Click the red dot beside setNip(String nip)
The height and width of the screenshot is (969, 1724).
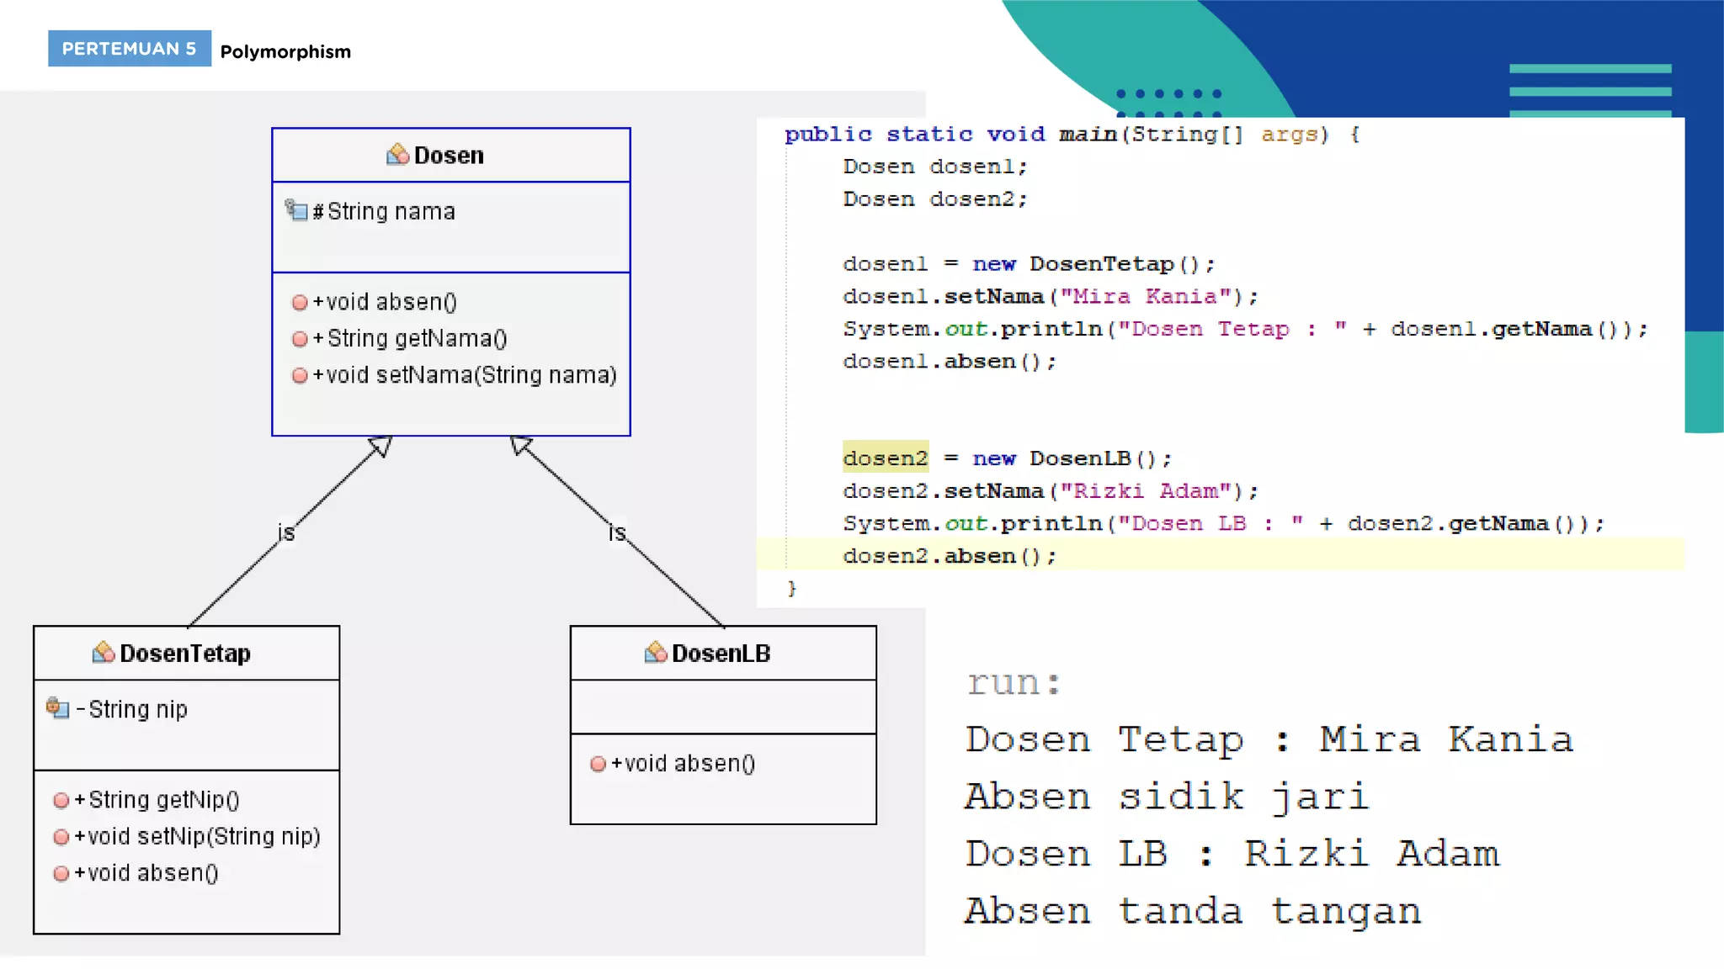pyautogui.click(x=61, y=837)
